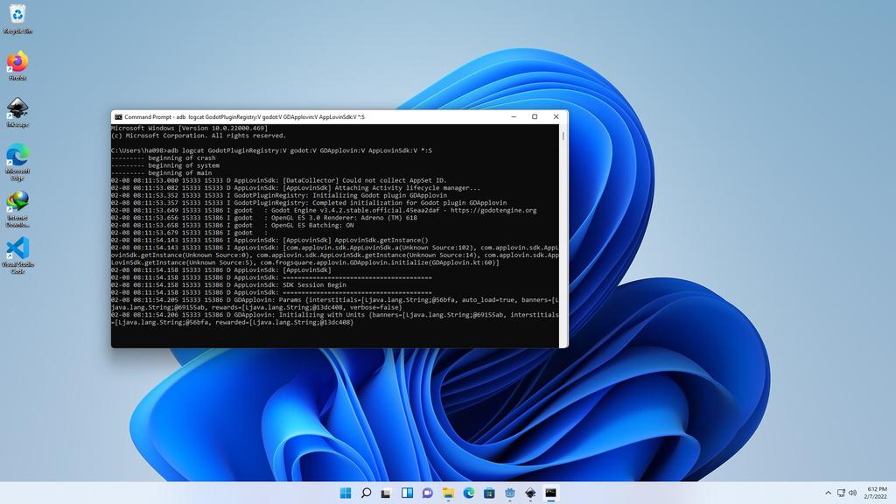This screenshot has width=896, height=504.
Task: Switch to Godot engine taskbar icon
Action: click(510, 493)
